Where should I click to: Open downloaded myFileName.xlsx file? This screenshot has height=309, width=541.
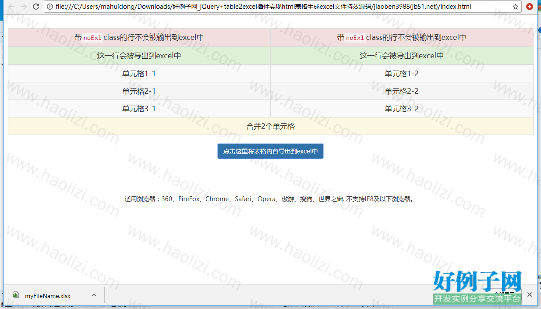tap(48, 295)
